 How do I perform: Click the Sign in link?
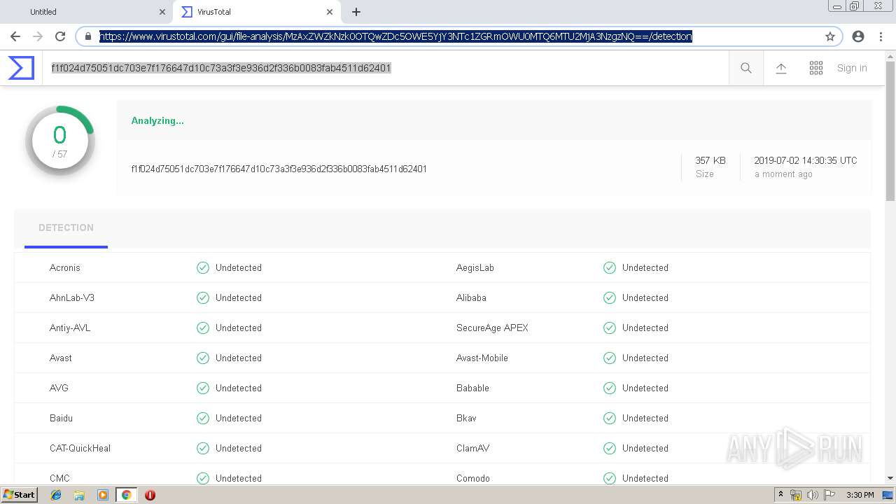click(852, 68)
